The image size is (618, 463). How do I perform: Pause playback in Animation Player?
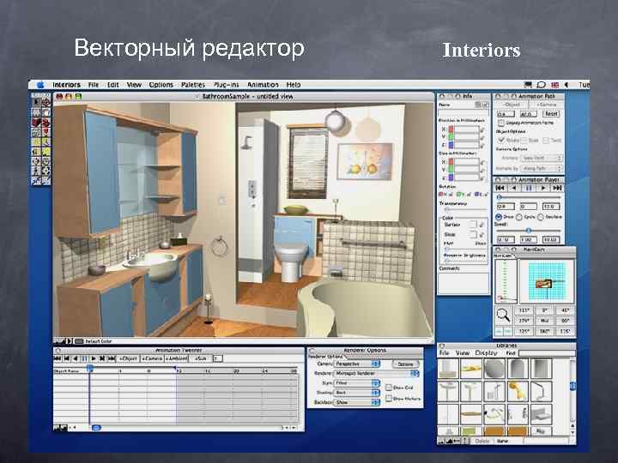click(x=529, y=188)
